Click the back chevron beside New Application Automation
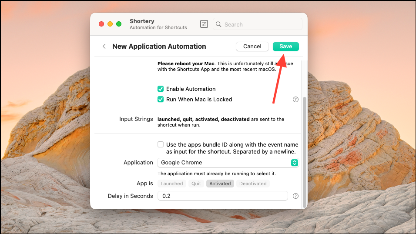This screenshot has width=416, height=234. pos(104,47)
